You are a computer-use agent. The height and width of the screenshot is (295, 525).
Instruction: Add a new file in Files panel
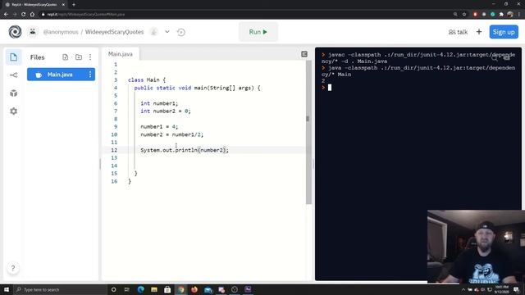coord(66,57)
